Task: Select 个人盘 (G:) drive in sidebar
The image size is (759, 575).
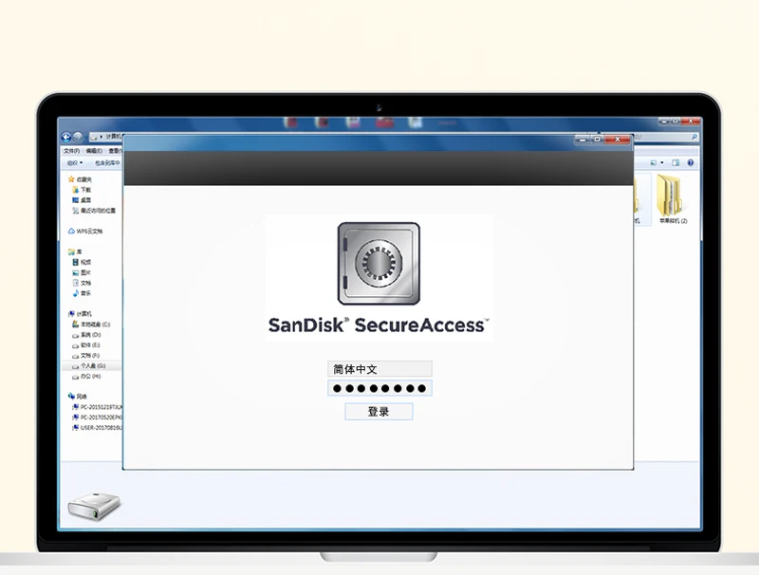Action: pos(89,366)
